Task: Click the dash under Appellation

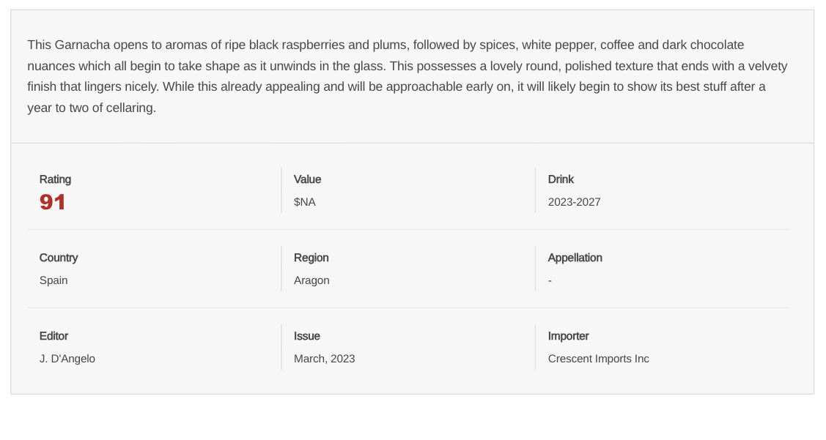Action: pyautogui.click(x=550, y=280)
